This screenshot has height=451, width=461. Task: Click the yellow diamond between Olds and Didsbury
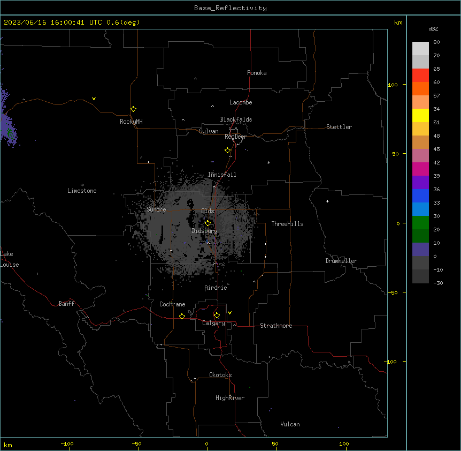tap(208, 223)
